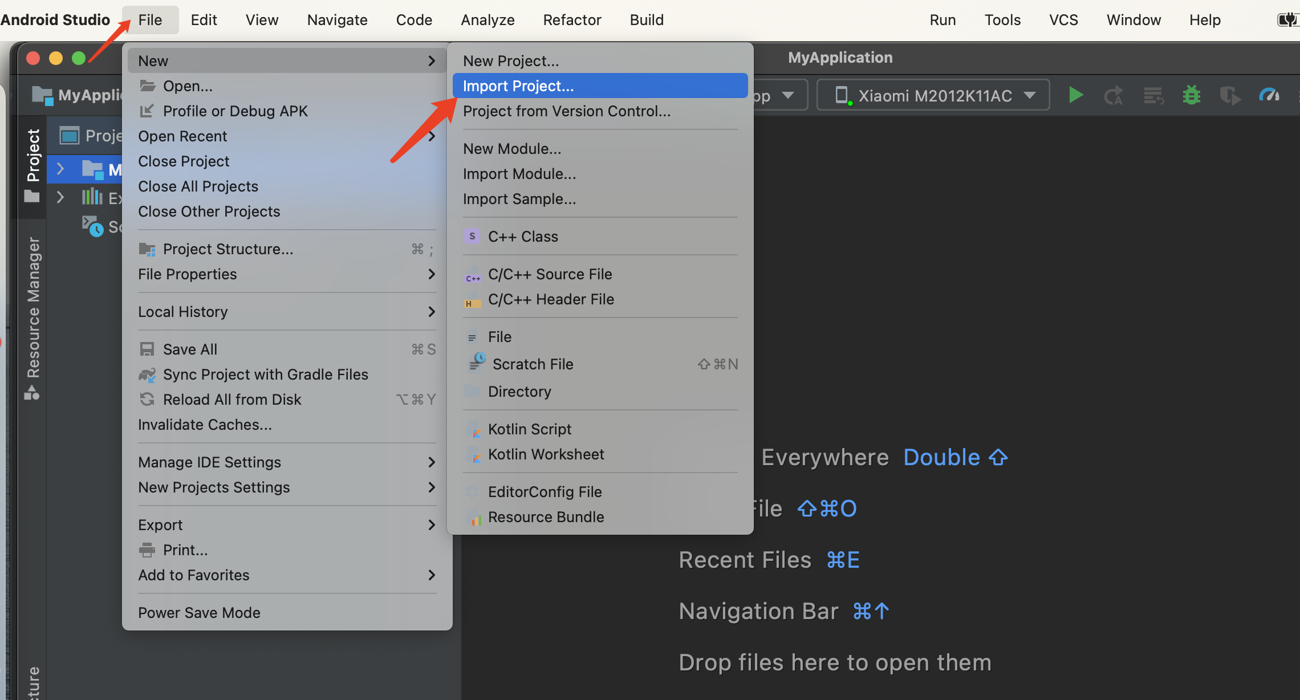Viewport: 1300px width, 700px height.
Task: Expand New Projects Settings submenu
Action: click(x=432, y=487)
